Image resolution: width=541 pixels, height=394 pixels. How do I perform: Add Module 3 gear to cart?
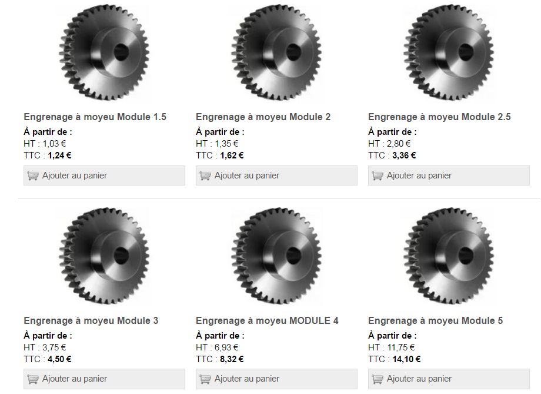point(104,379)
